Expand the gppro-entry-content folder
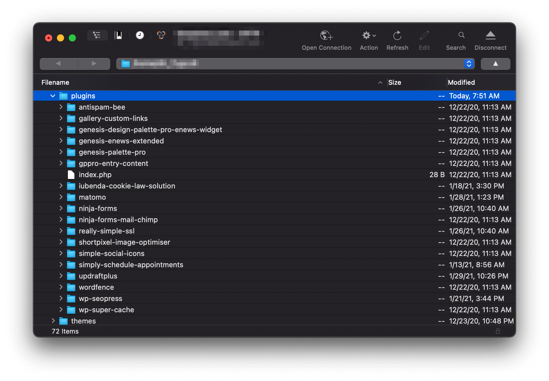The image size is (549, 381). (61, 163)
